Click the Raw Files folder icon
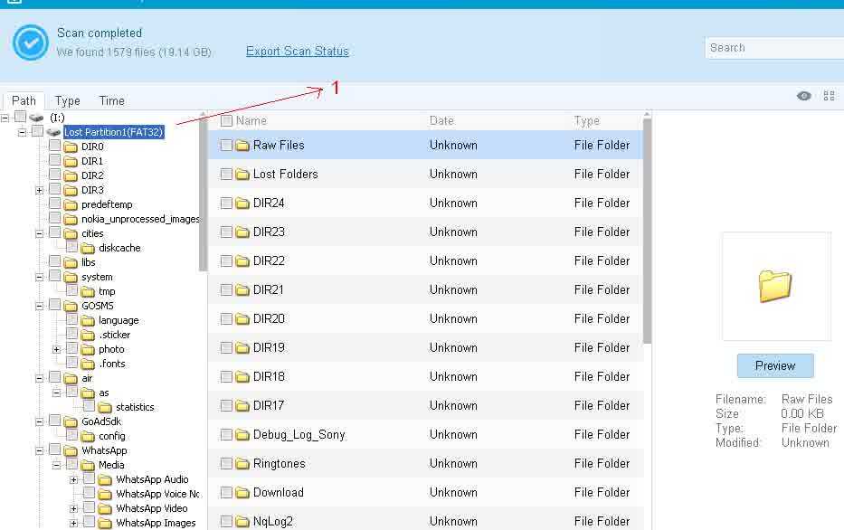The height and width of the screenshot is (530, 844). tap(242, 146)
